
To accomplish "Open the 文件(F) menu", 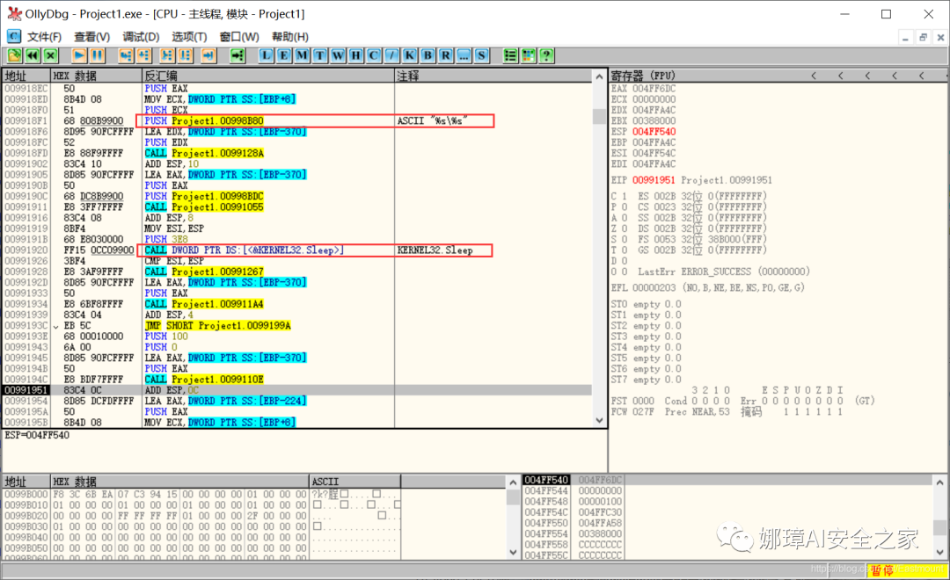I will coord(44,37).
